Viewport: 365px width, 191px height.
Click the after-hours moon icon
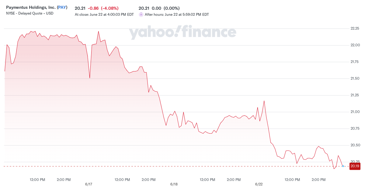click(x=141, y=14)
